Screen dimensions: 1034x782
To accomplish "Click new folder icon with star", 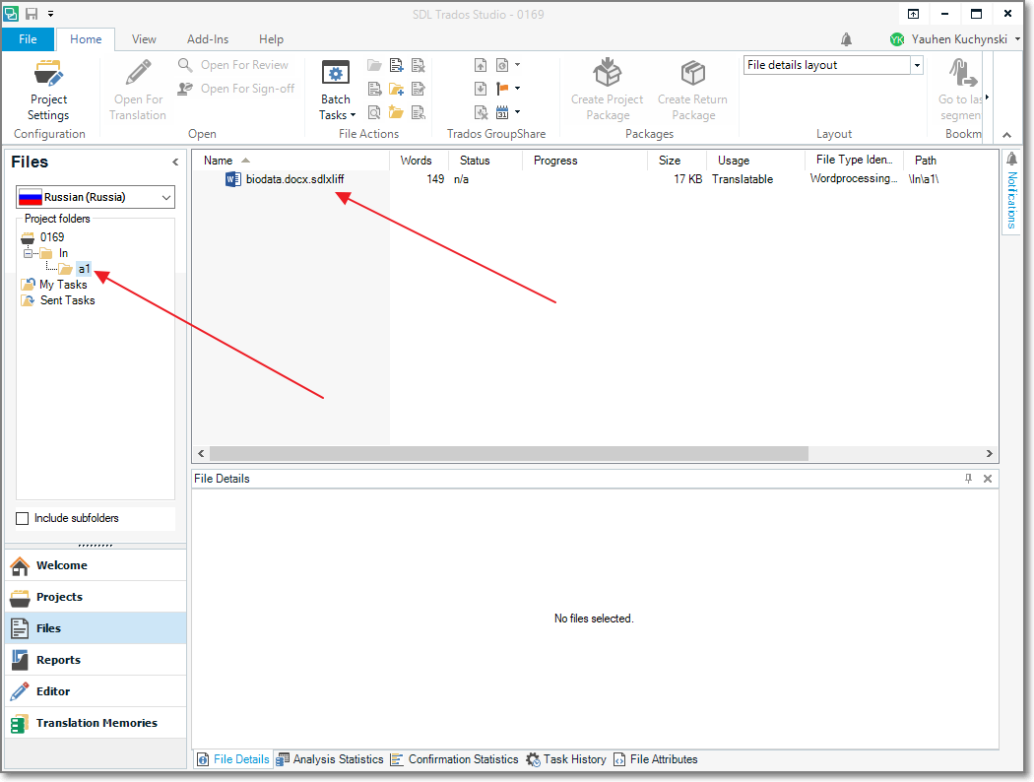I will [x=396, y=112].
